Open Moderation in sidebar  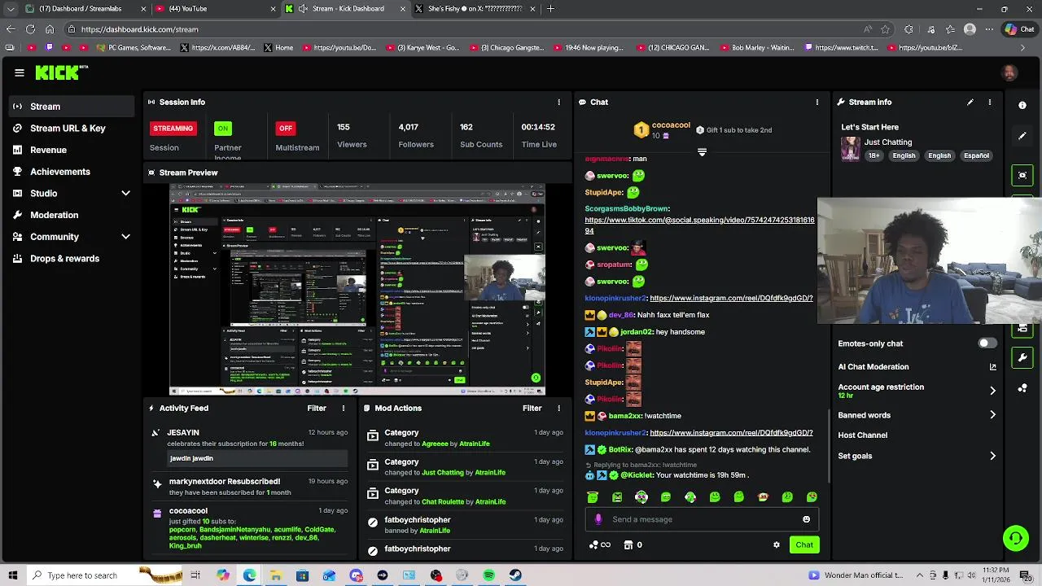pos(72,215)
